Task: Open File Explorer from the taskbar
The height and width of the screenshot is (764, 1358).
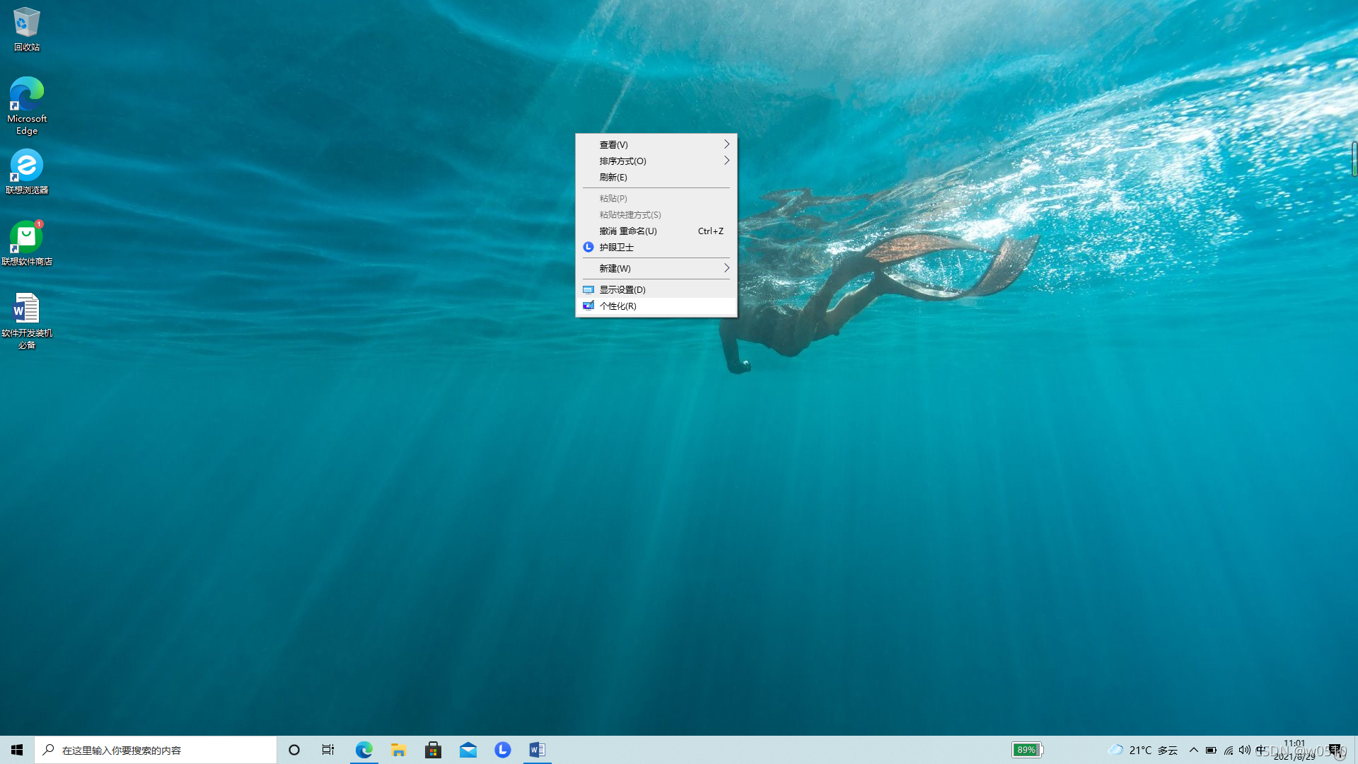Action: pos(398,750)
